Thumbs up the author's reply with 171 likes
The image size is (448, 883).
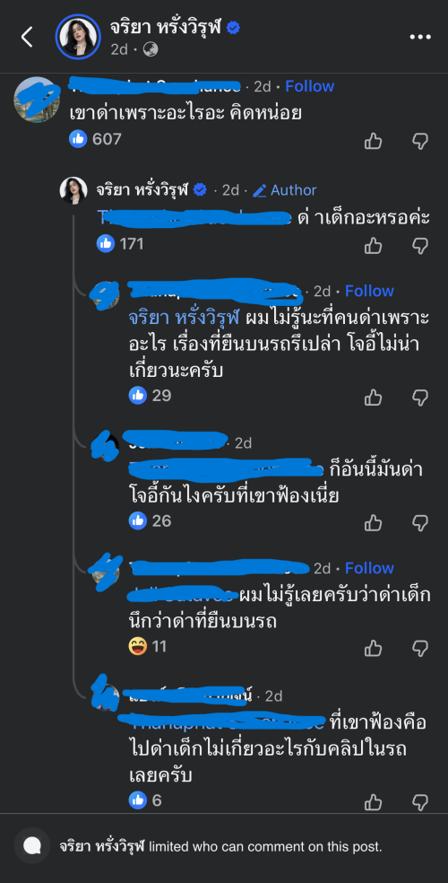(x=374, y=246)
